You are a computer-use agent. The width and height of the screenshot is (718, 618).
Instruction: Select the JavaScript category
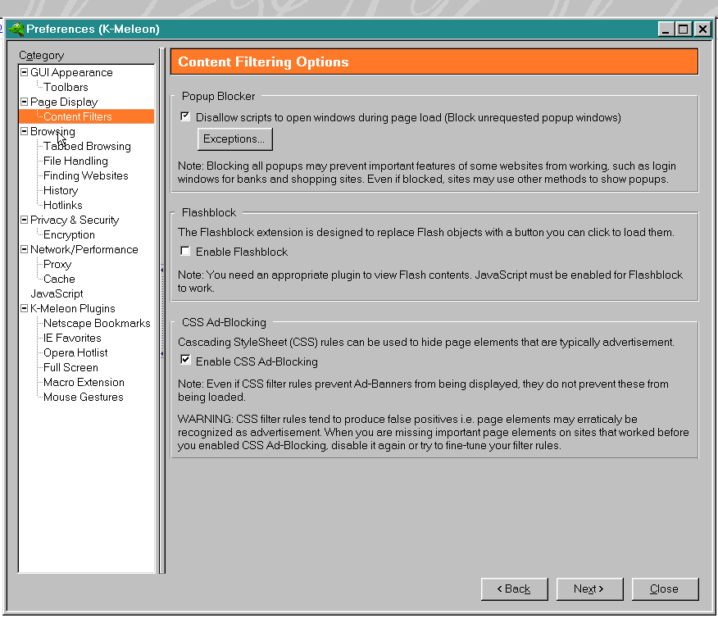(x=57, y=293)
